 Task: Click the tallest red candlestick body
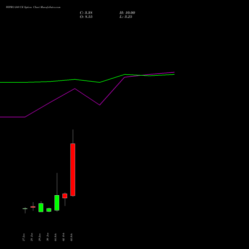point(73,170)
